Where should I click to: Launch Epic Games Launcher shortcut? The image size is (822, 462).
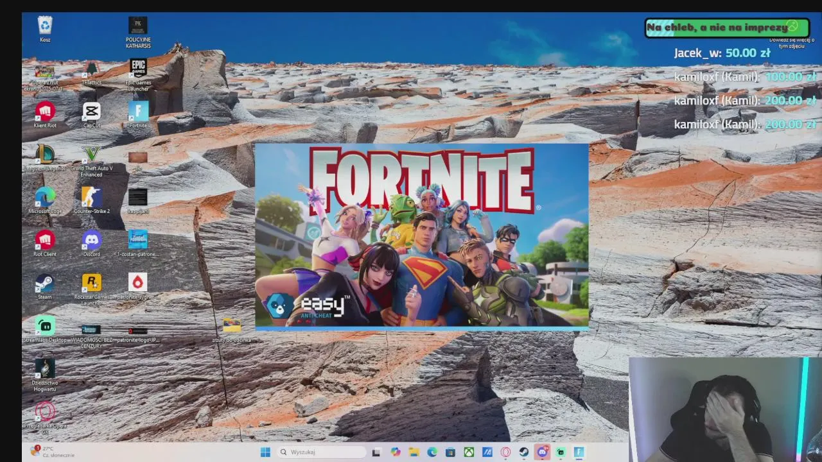point(137,75)
